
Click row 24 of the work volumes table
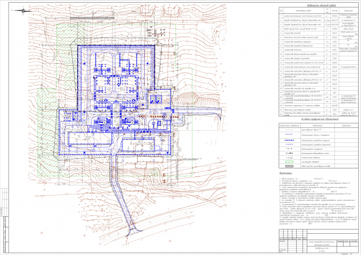point(318,114)
